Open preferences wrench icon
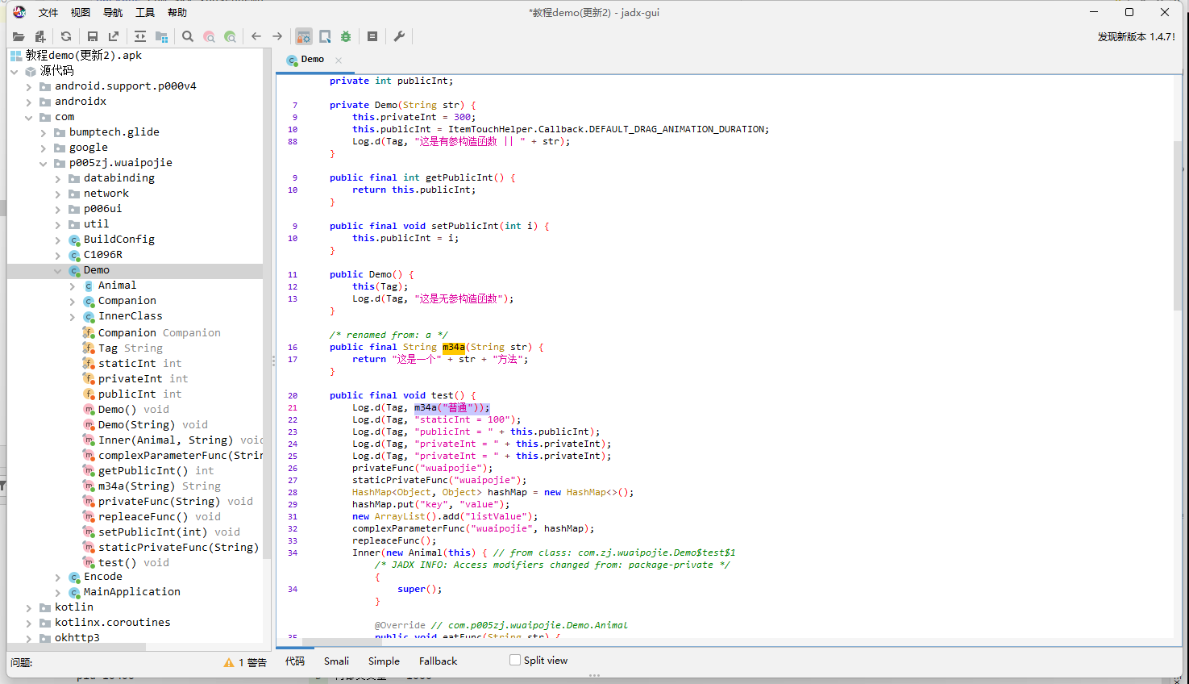 pos(399,36)
